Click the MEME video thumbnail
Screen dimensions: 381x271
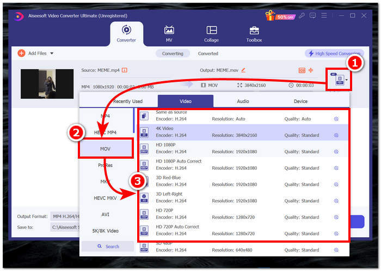[47, 84]
